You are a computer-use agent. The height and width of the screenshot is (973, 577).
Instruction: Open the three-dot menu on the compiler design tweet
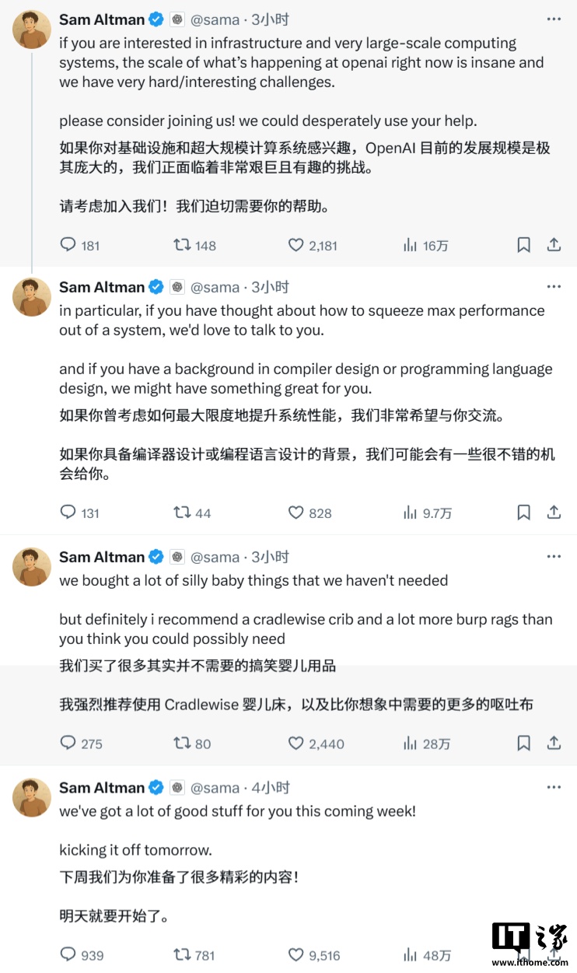(554, 287)
